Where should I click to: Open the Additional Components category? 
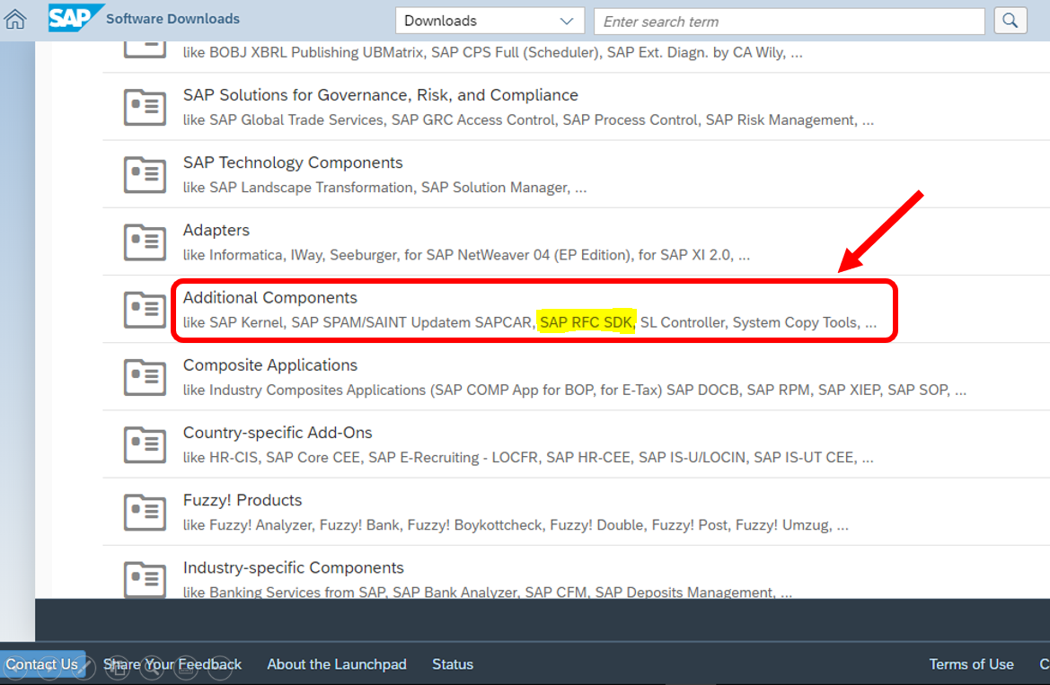[x=269, y=298]
